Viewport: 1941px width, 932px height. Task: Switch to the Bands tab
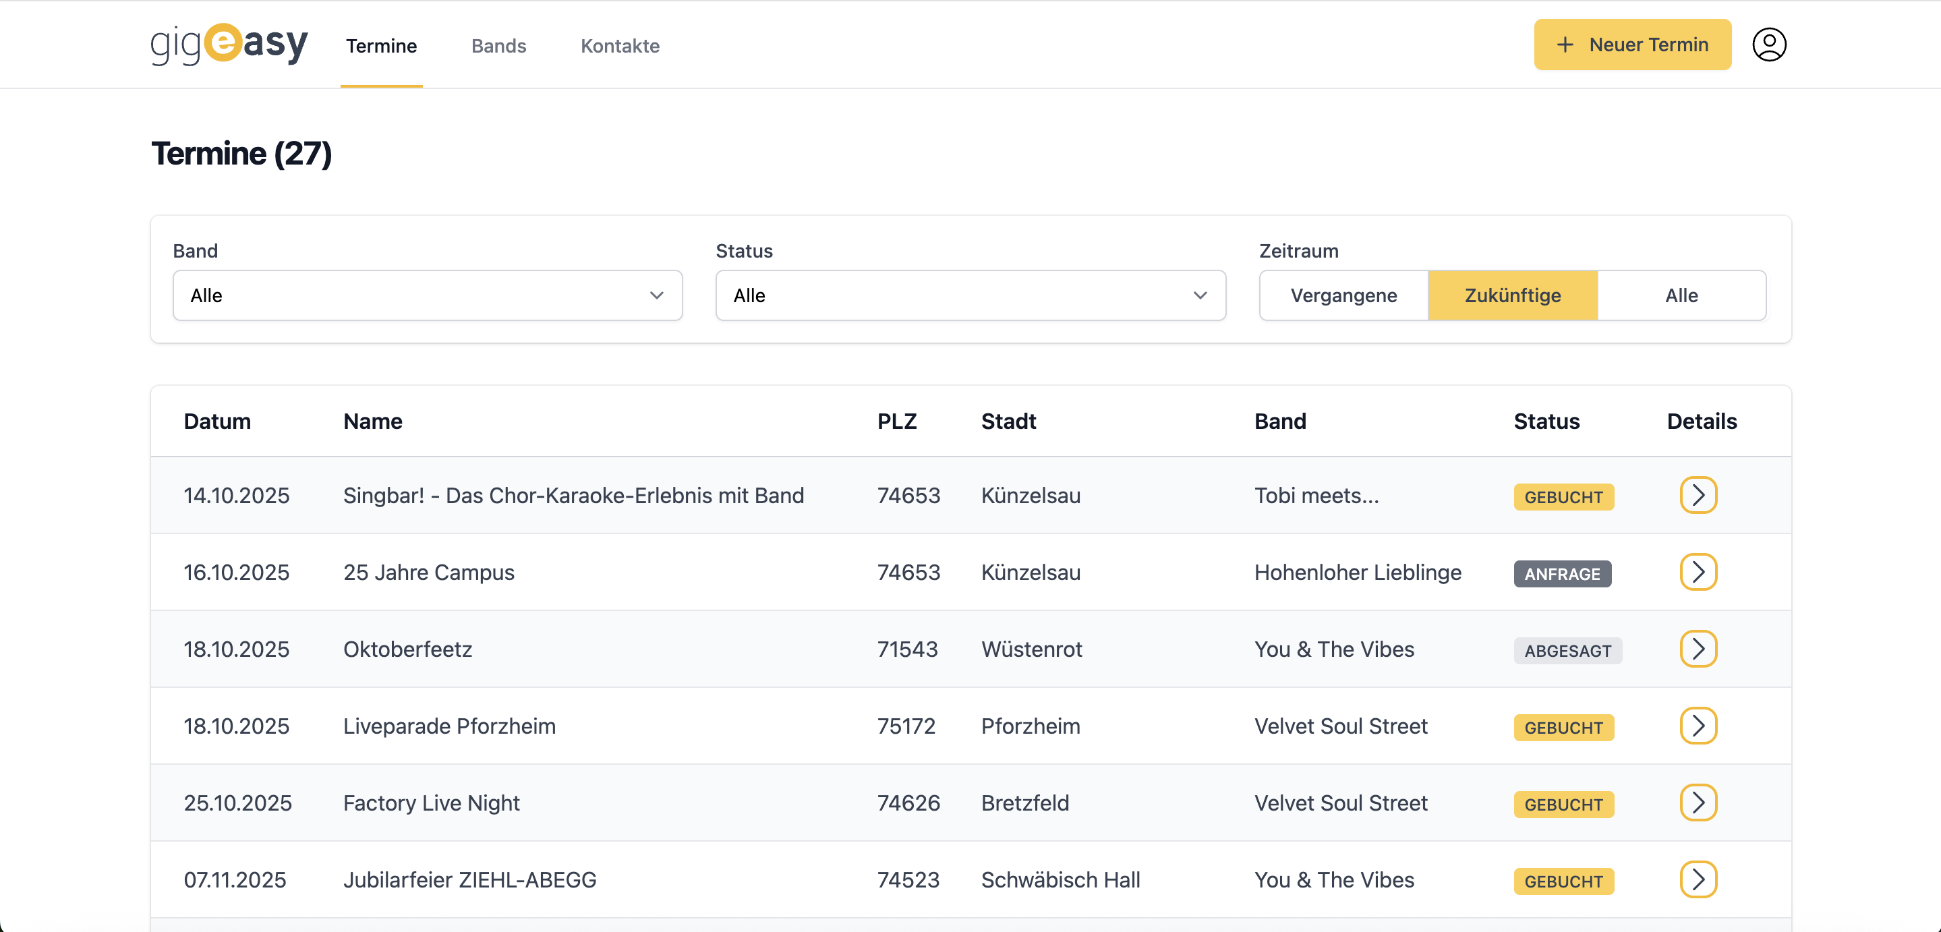click(x=498, y=46)
